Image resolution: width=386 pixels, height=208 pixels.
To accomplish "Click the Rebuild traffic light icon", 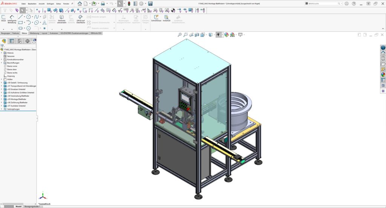I will pyautogui.click(x=129, y=4).
